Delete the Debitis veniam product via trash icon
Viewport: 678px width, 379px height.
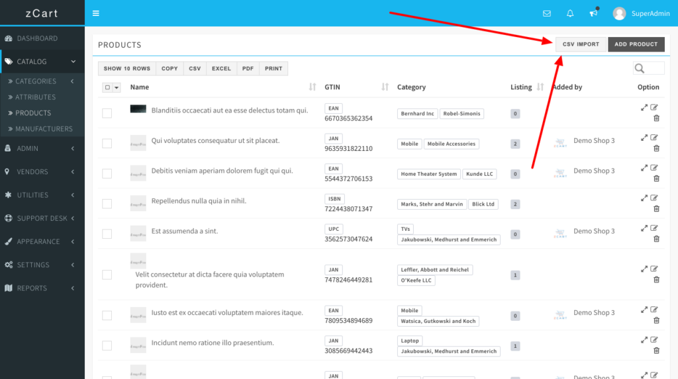coord(656,179)
